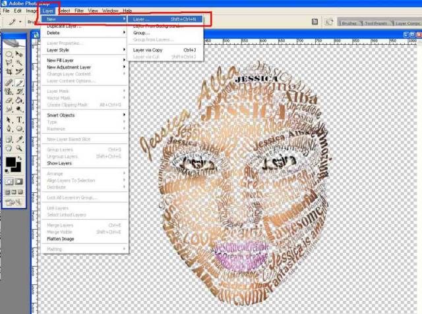422x314 pixels.
Task: Open the Brushes tab in palette well
Action: pyautogui.click(x=349, y=23)
